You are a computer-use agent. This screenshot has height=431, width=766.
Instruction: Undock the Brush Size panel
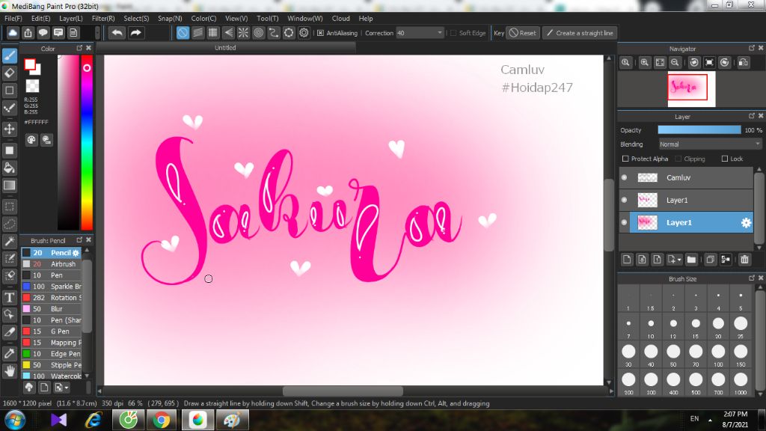click(x=751, y=278)
